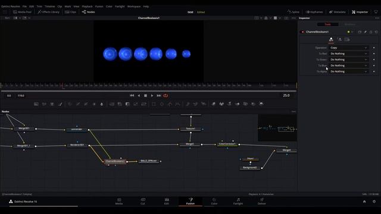381x214 pixels.
Task: Open the Operation dropdown set to Copy
Action: tap(349, 48)
